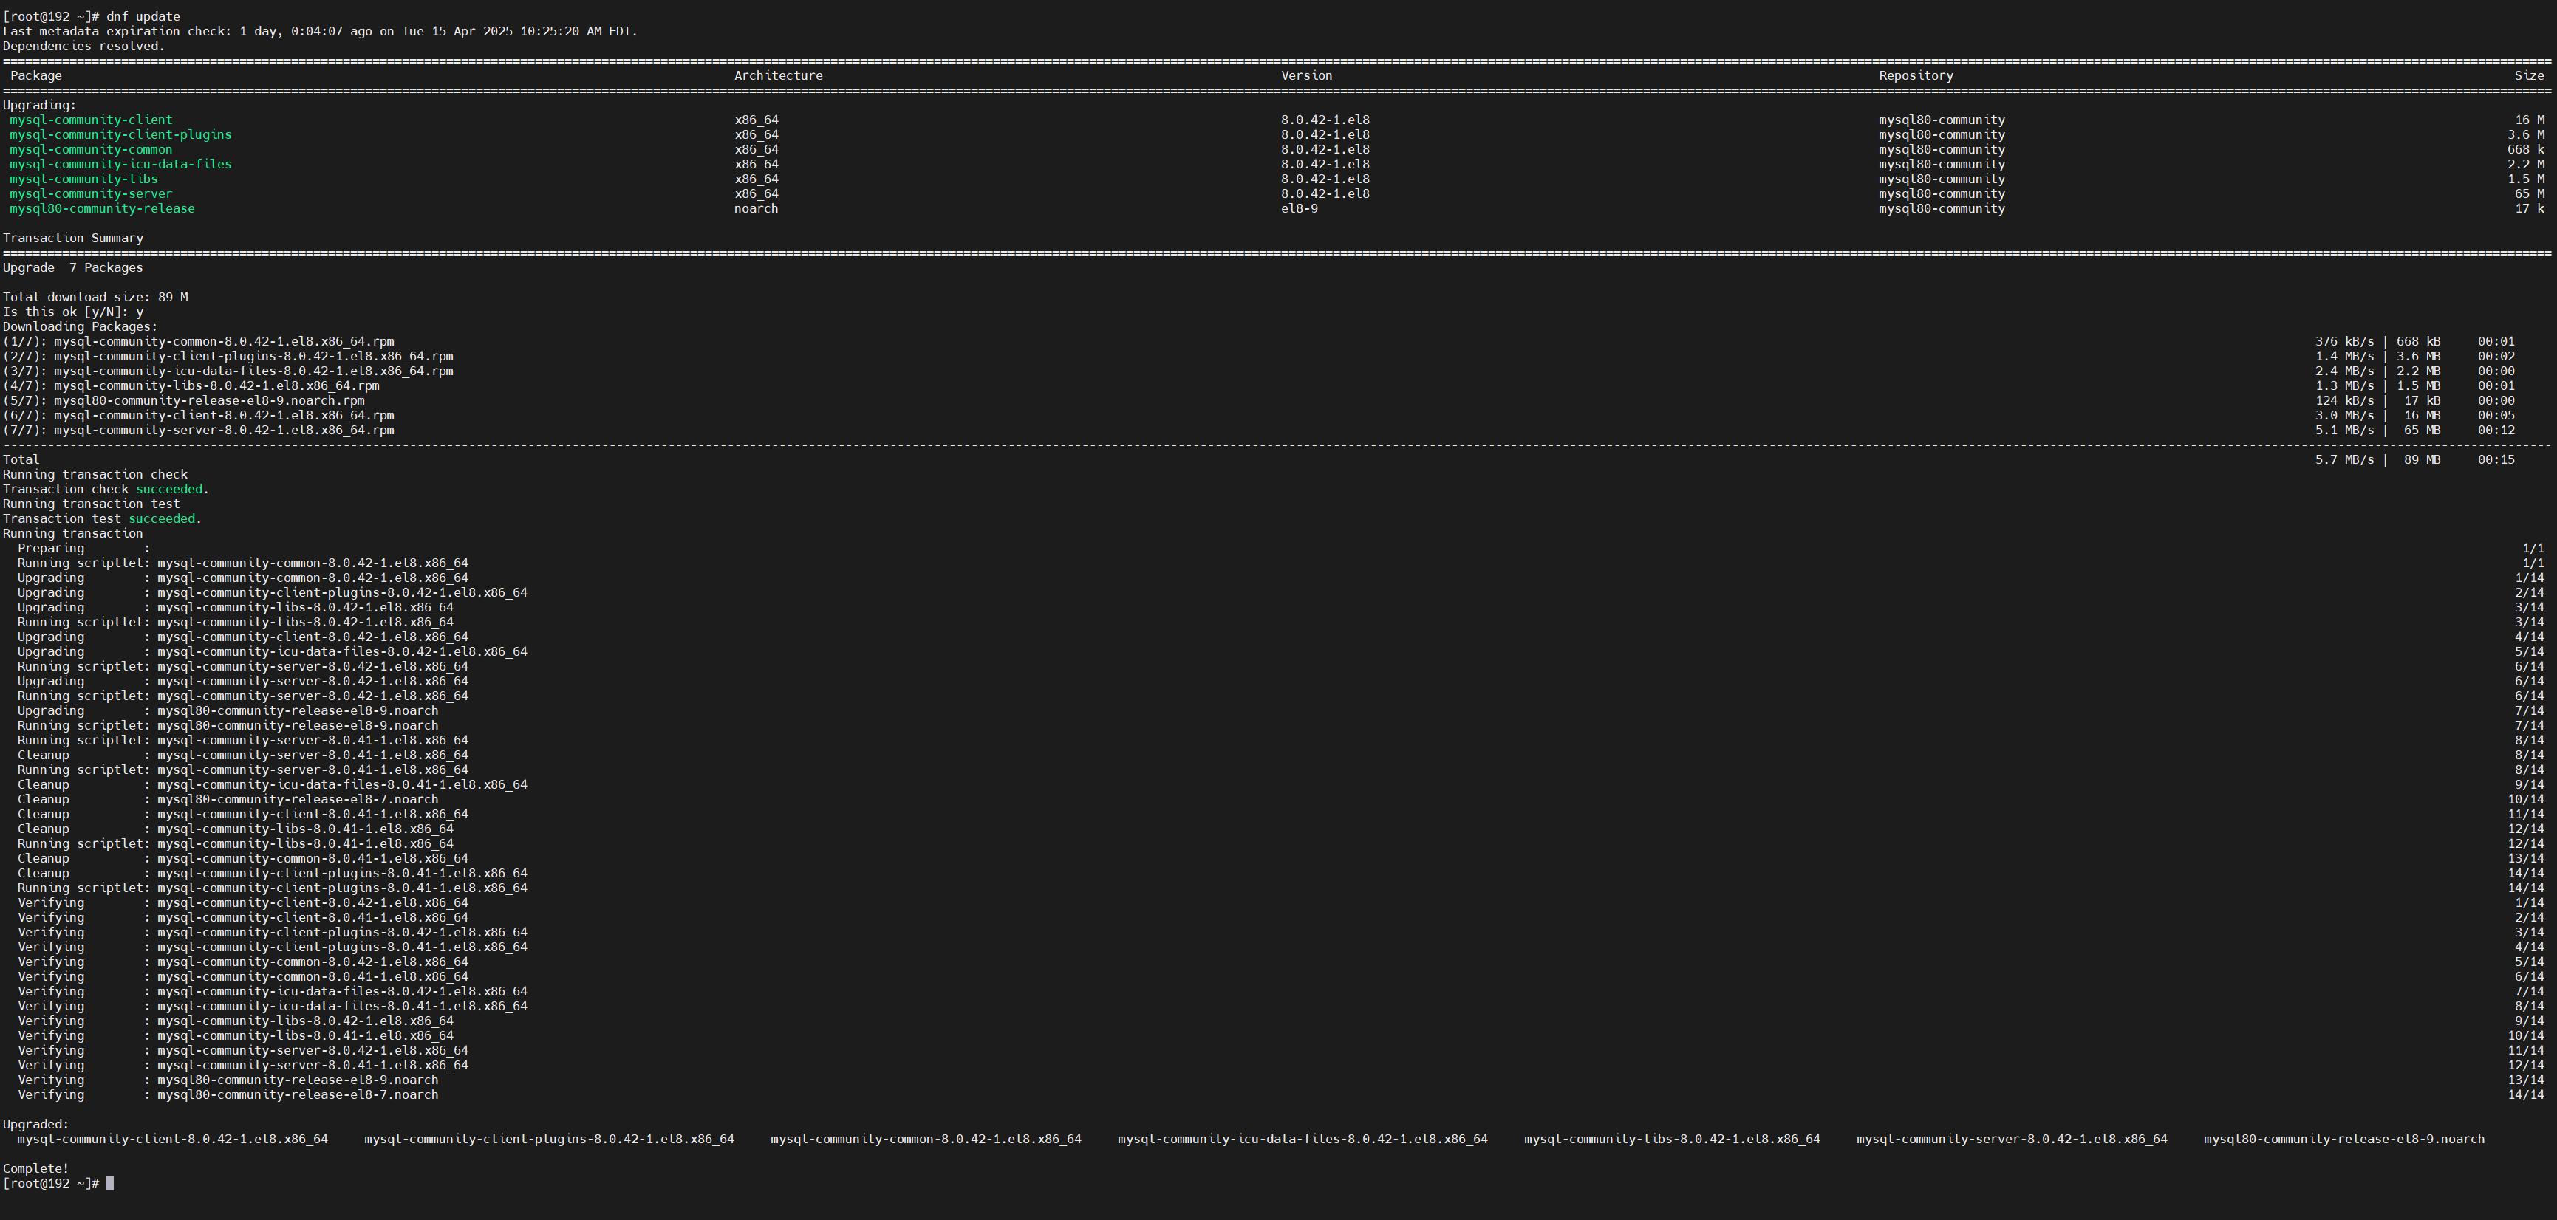Click mysql-community-client-plugins in the Upgrading list
Image resolution: width=2557 pixels, height=1220 pixels.
[x=120, y=135]
